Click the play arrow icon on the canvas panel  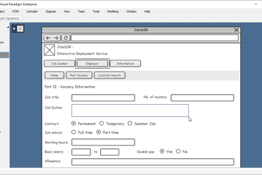coord(14,29)
